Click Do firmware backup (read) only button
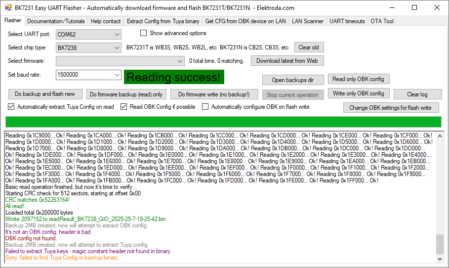 point(126,94)
